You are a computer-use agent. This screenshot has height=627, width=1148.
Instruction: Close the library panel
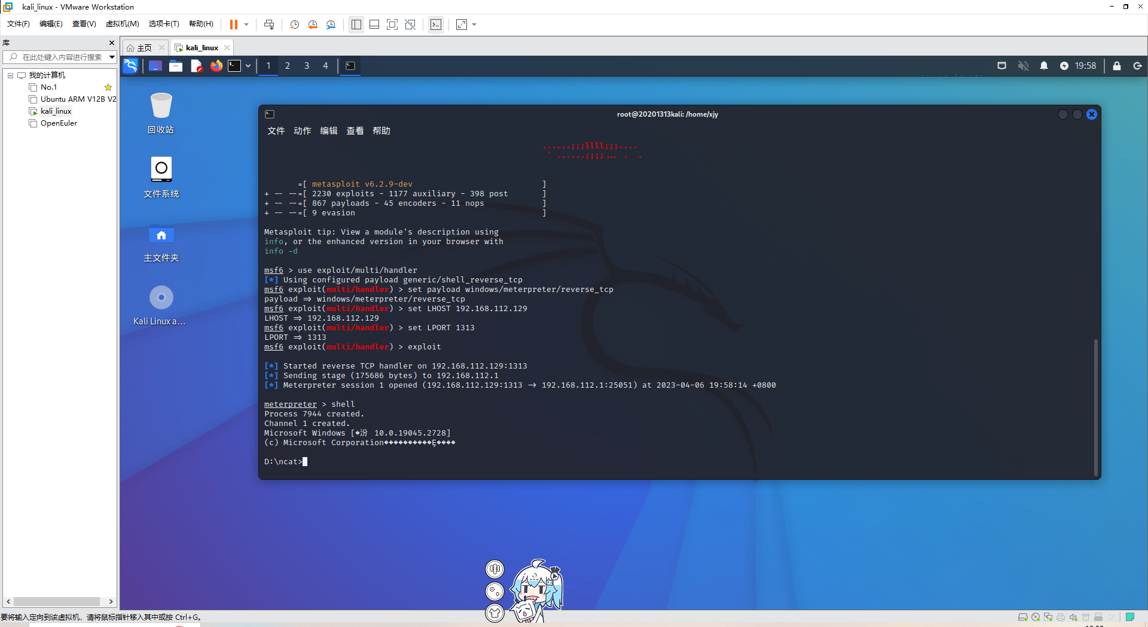pyautogui.click(x=112, y=43)
